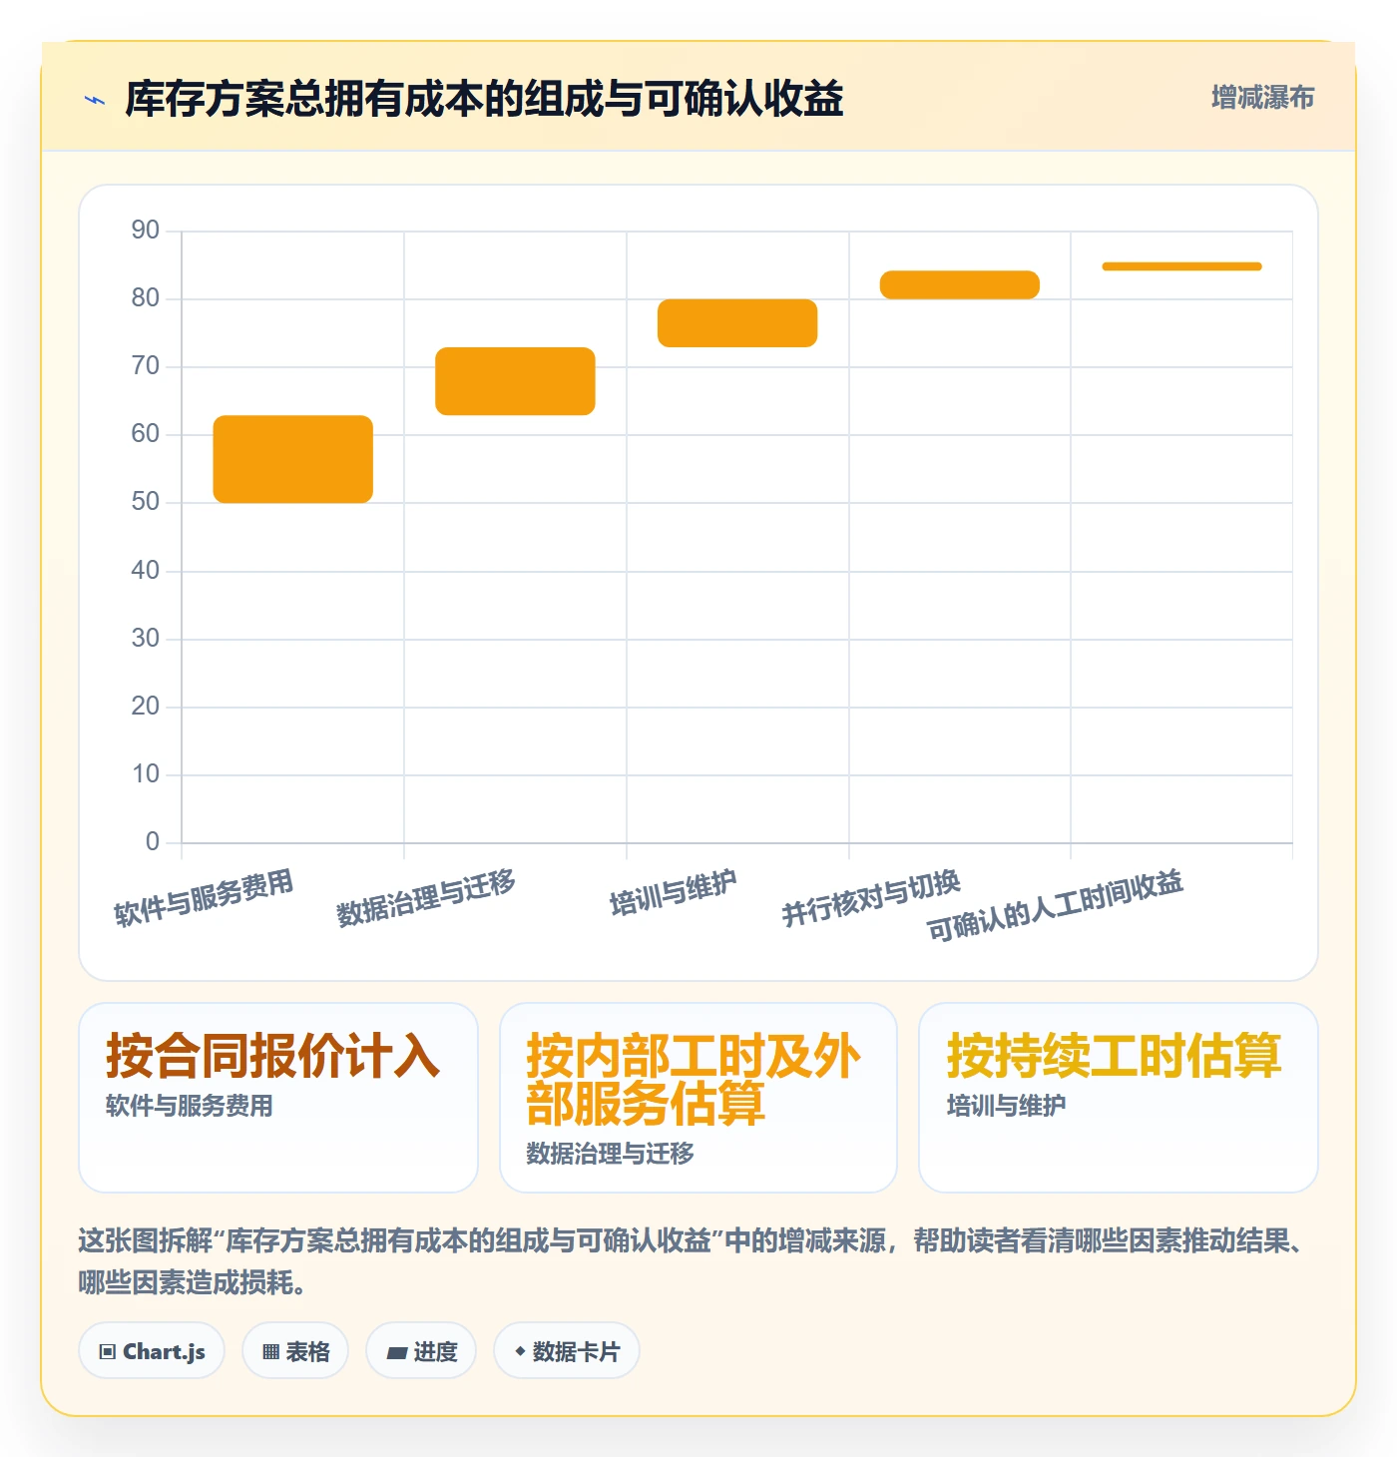This screenshot has height=1457, width=1397.
Task: Click the 表格 tag chip
Action: pos(295,1351)
